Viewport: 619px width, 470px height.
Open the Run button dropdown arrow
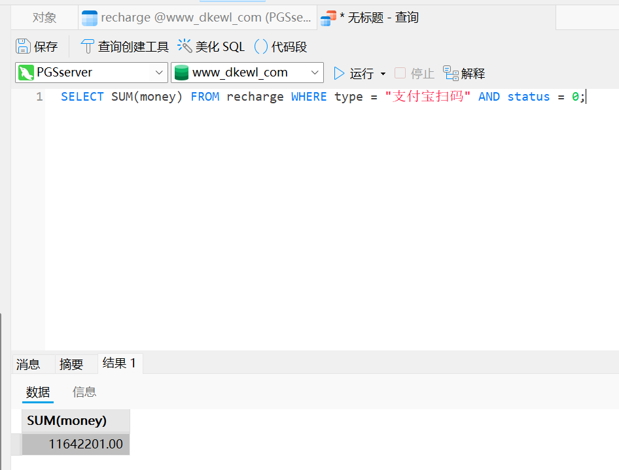(x=383, y=74)
